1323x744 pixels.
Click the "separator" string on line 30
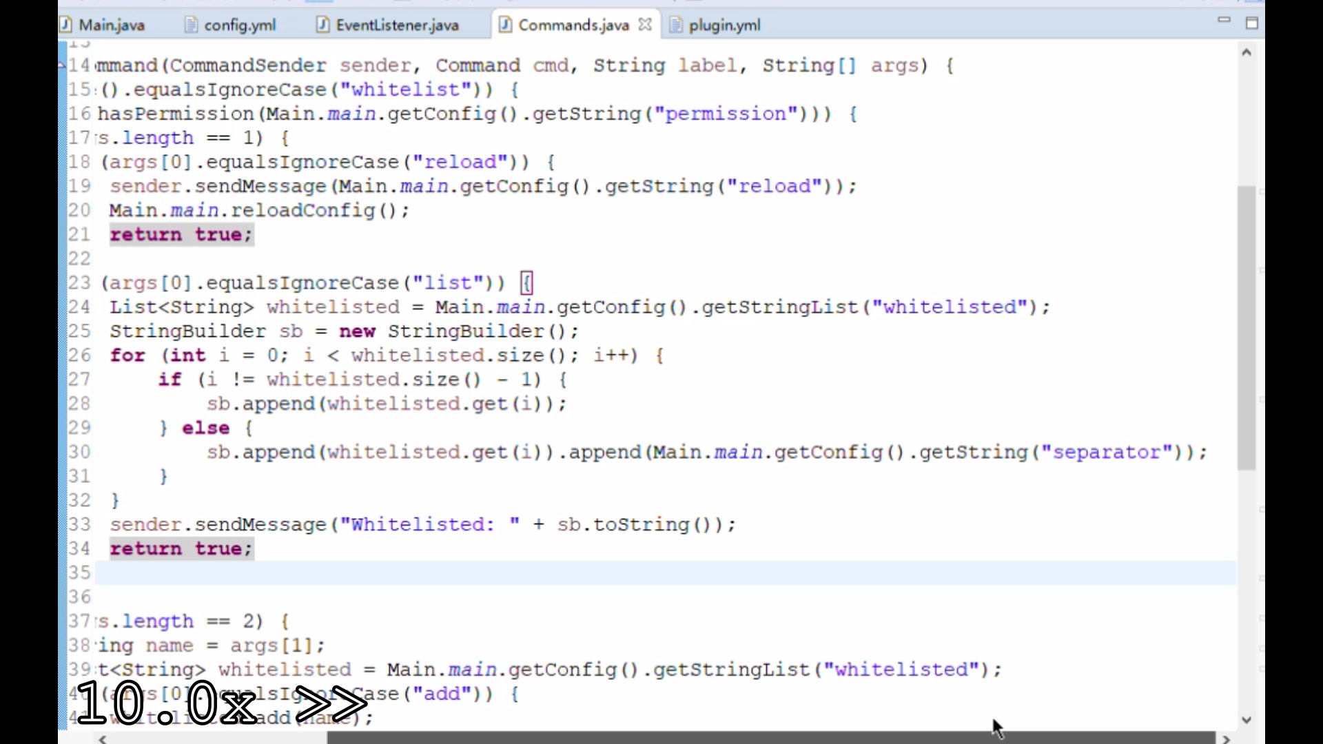pos(1107,453)
